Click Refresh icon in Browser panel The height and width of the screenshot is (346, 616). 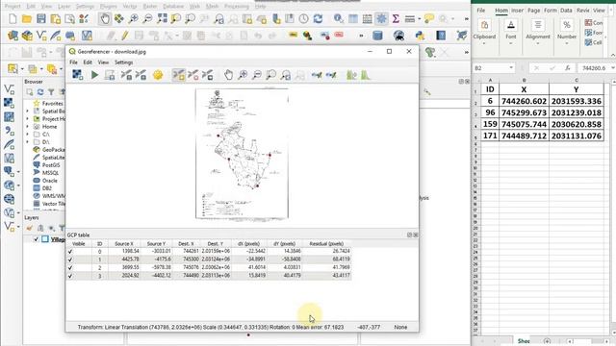click(x=40, y=92)
